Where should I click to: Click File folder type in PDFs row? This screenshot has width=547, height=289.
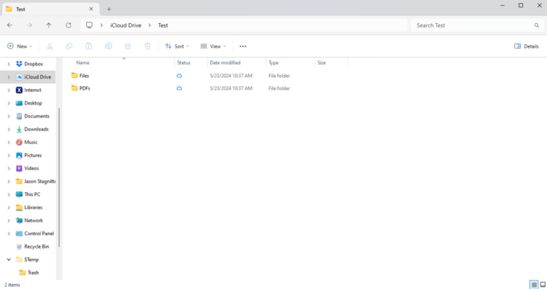click(279, 89)
